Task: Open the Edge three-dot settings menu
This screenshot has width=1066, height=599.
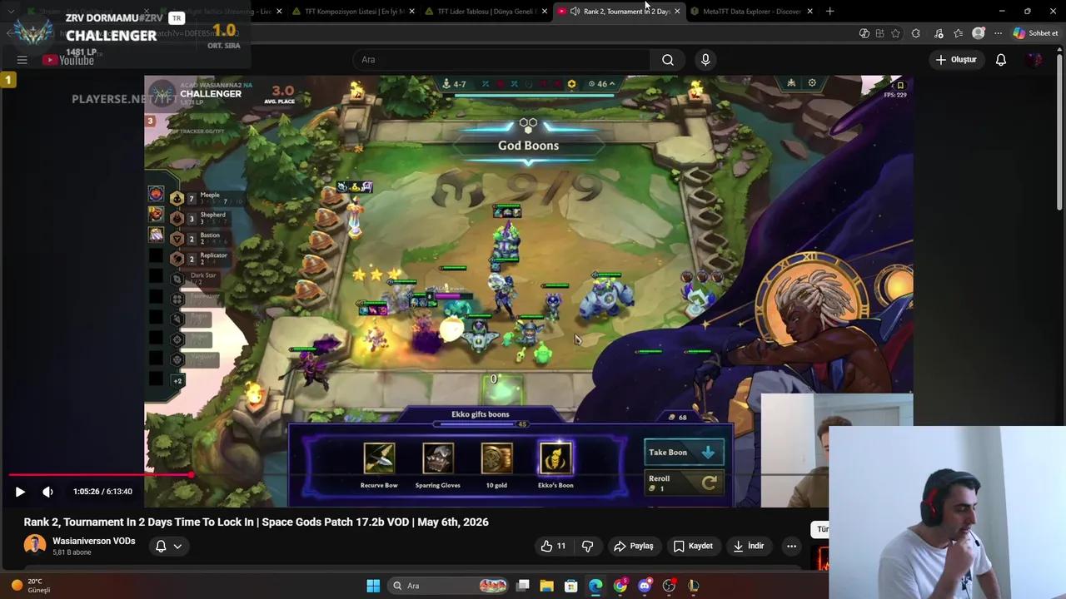Action: point(998,33)
